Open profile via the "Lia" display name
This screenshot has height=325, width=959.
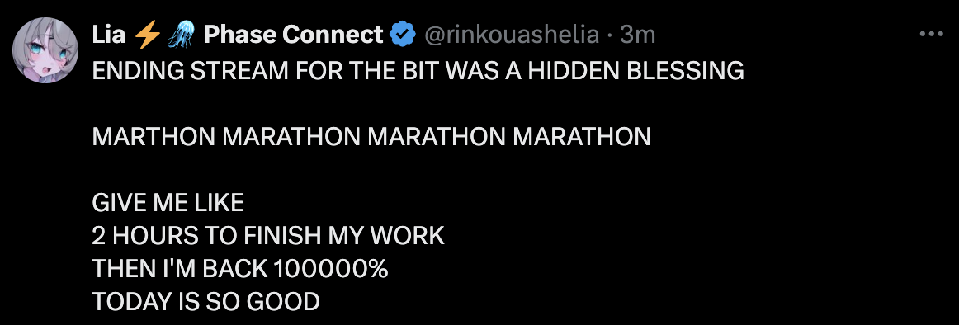coord(109,35)
